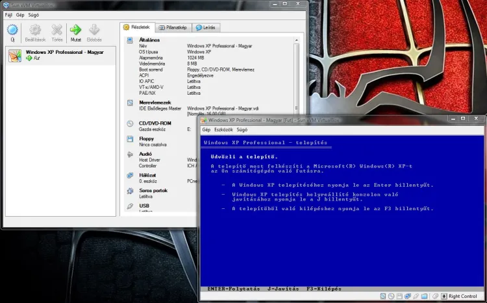
Task: Click the 'ENTER=Folytatás' text in setup footer
Action: (x=233, y=289)
